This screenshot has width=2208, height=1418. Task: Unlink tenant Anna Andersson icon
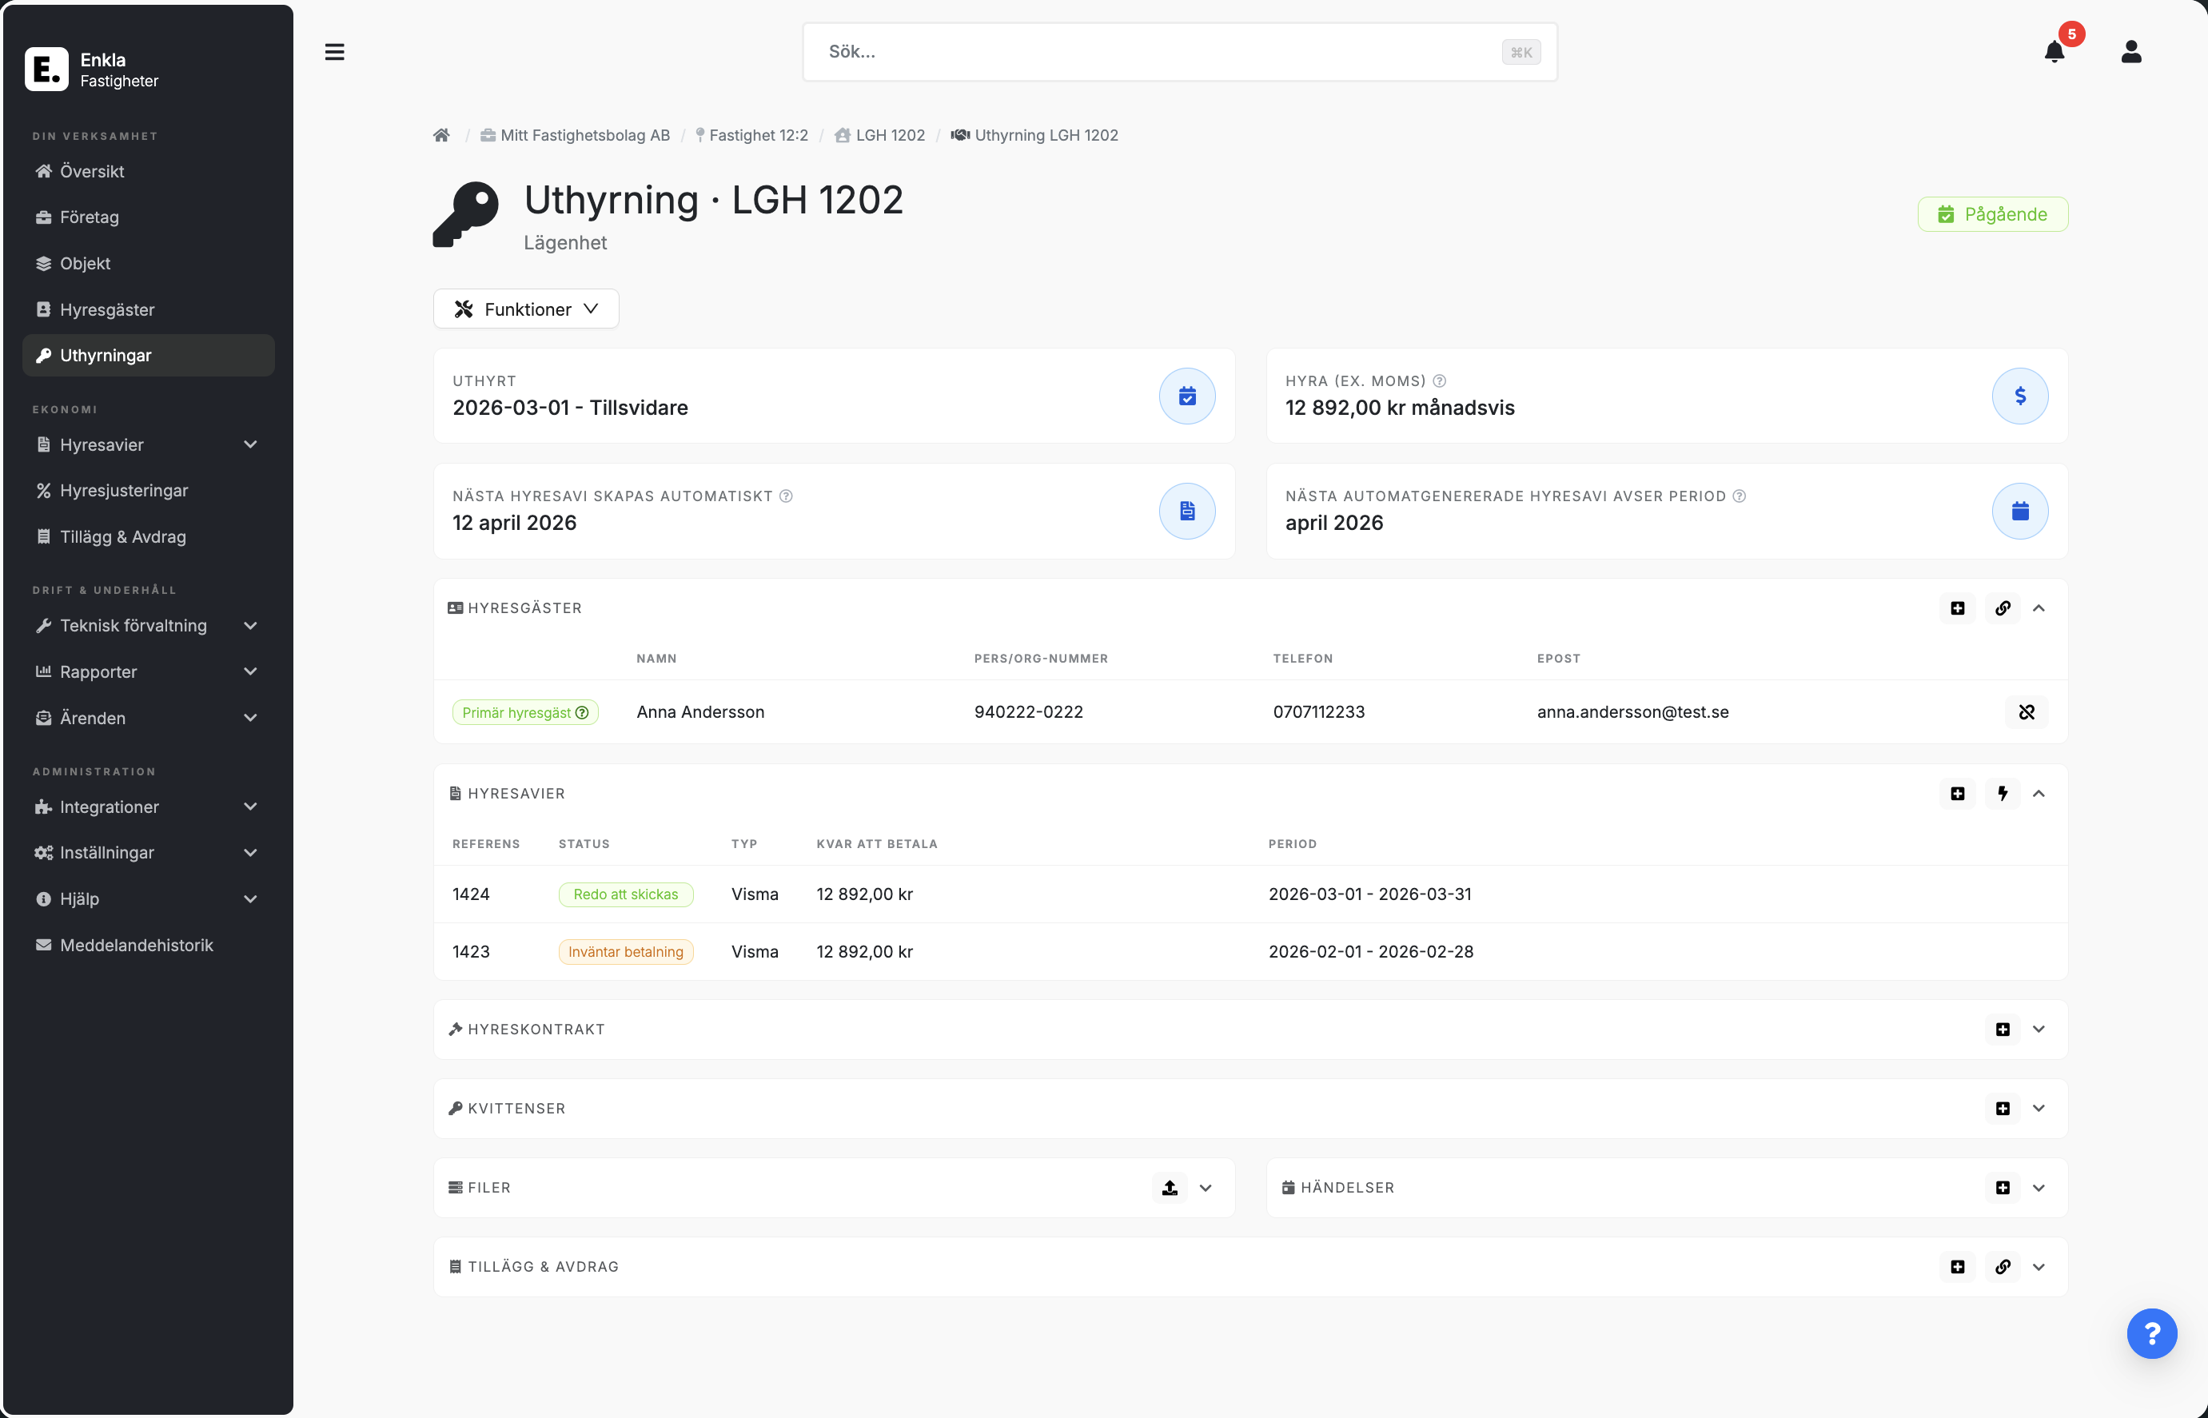[x=2026, y=711]
